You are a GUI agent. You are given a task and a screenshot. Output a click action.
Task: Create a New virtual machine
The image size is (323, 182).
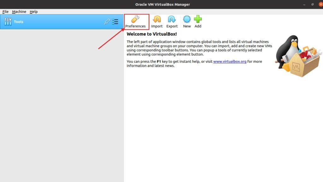(x=187, y=22)
